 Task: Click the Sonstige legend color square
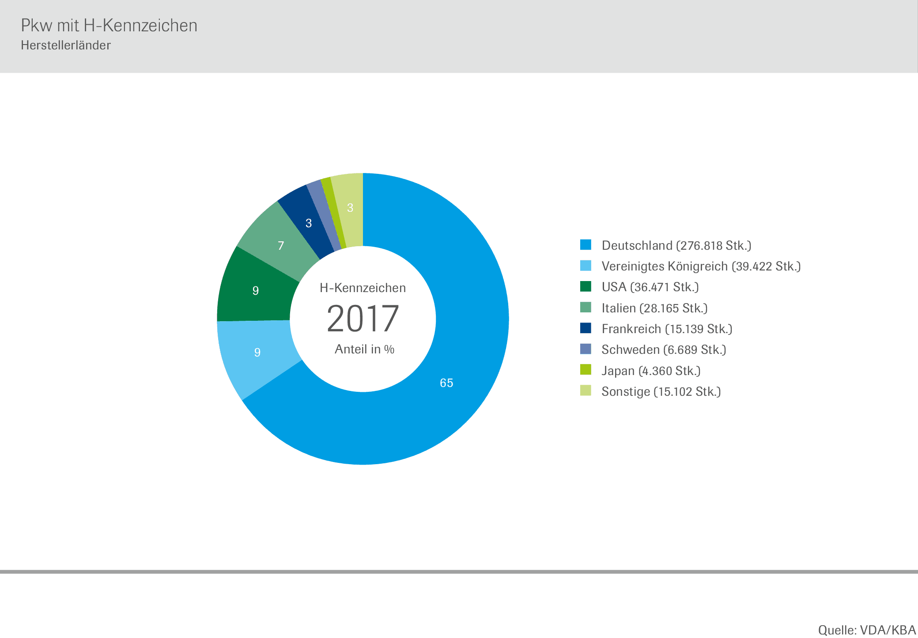pyautogui.click(x=586, y=390)
